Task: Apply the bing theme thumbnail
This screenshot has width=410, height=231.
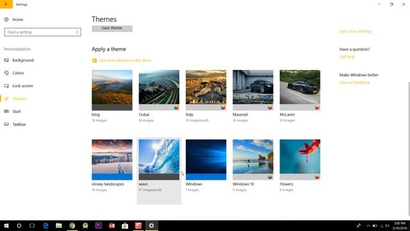Action: 112,90
